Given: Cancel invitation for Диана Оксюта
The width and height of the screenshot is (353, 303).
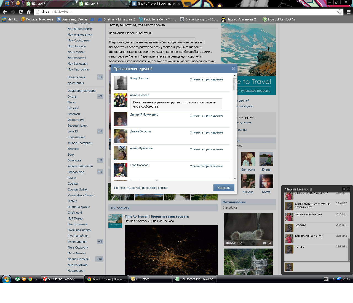Looking at the screenshot, I should point(206,132).
